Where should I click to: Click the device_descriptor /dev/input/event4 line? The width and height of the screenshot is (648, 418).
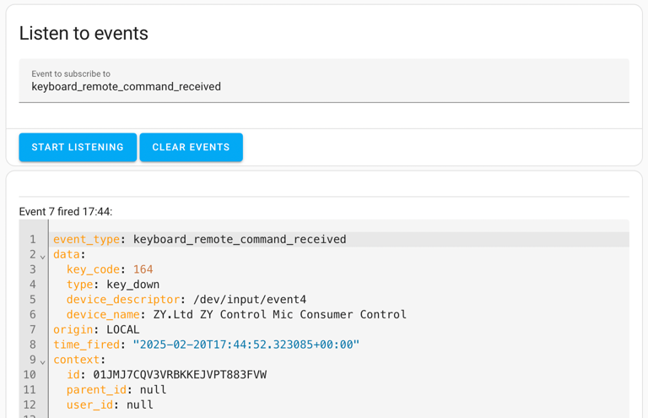(x=186, y=300)
